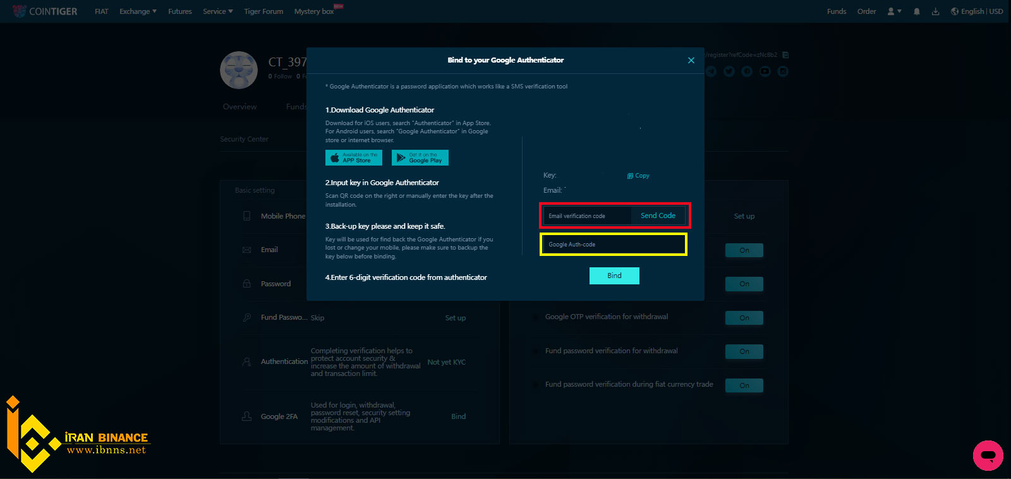Viewport: 1011px width, 479px height.
Task: Open the Order link in header
Action: 867,11
